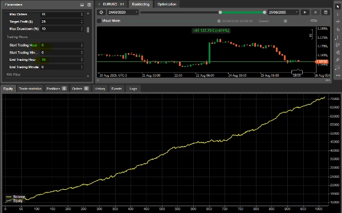Enable the Visual Mode checkbox

click(x=99, y=21)
